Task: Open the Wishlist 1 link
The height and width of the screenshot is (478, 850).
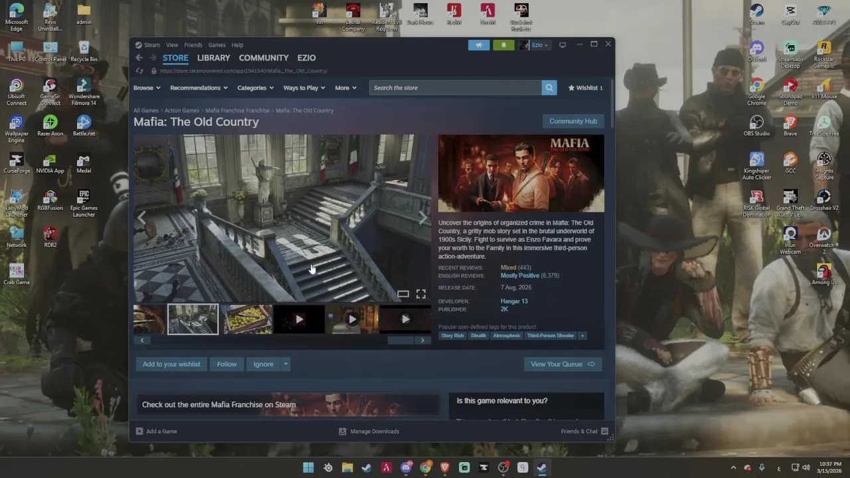Action: pyautogui.click(x=585, y=88)
